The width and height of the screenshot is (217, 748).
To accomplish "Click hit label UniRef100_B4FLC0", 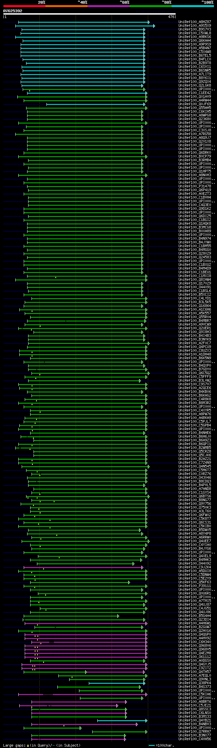I will click(195, 59).
